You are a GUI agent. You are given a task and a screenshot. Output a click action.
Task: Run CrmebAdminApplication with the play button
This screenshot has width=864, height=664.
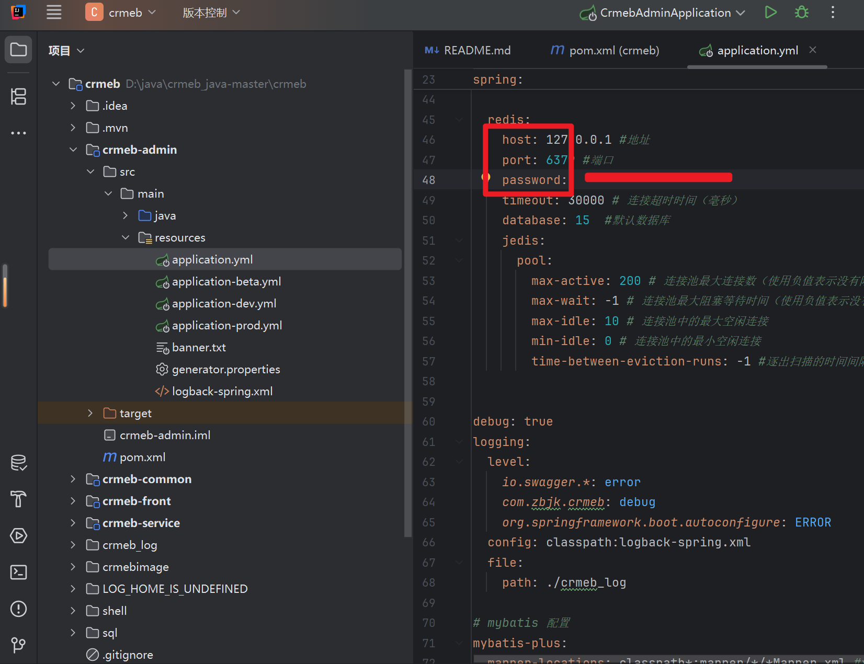click(x=770, y=13)
